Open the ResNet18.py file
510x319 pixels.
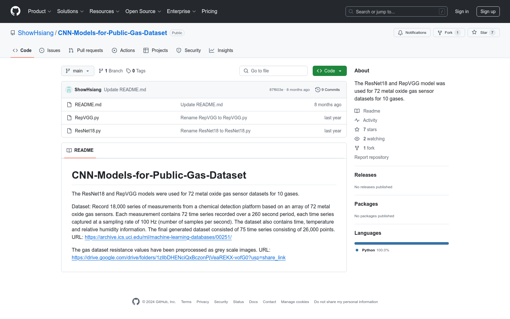point(88,131)
